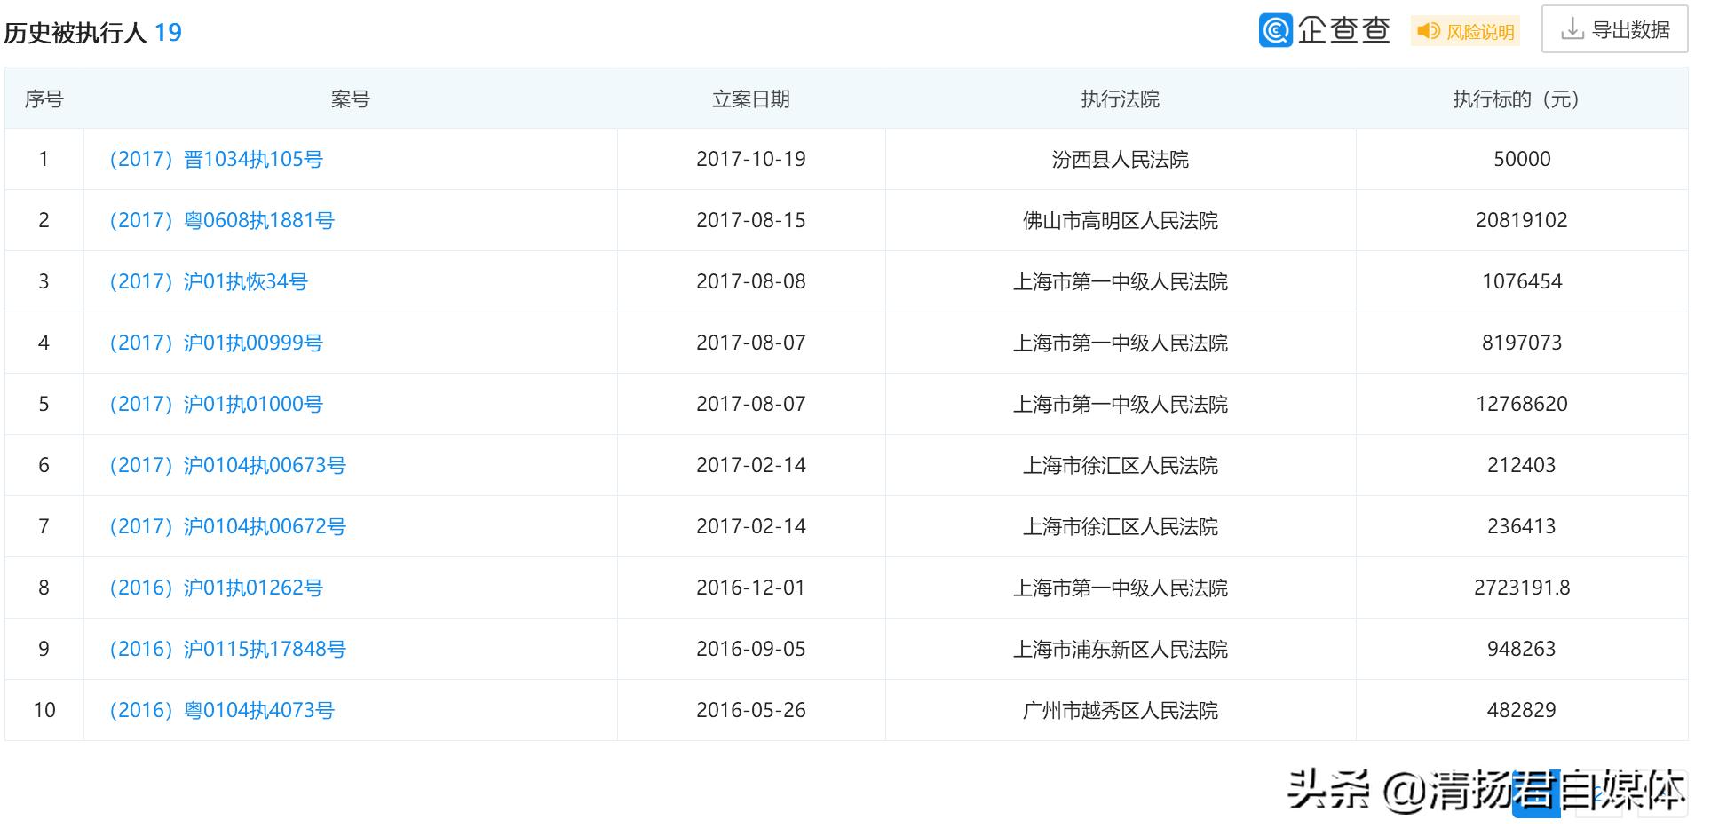1711x836 pixels.
Task: Click the 案号 column header
Action: 348,99
